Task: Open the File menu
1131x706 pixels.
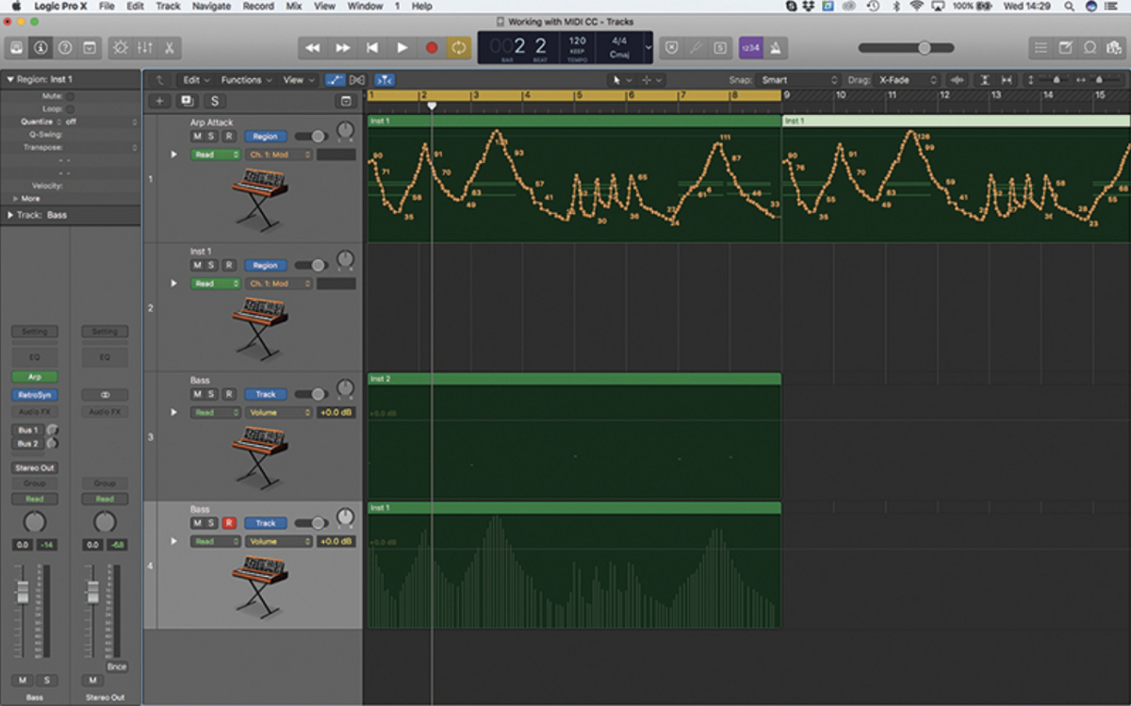Action: point(107,7)
